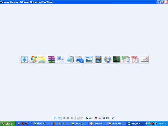Screen dimensions: 168x126
Task: Click the music CD icon in the image
Action: tap(108, 60)
